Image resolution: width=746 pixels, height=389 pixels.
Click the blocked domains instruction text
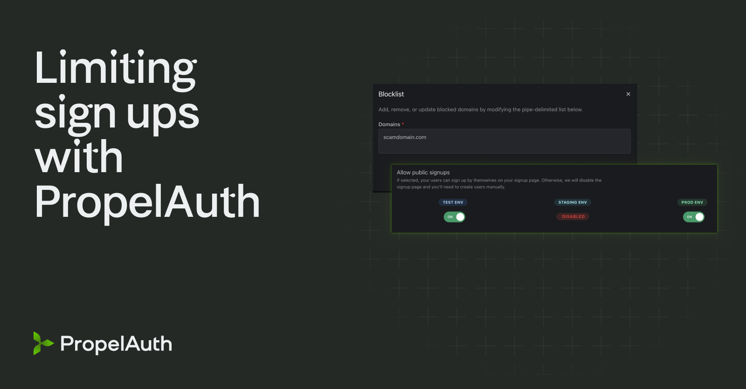pyautogui.click(x=481, y=109)
